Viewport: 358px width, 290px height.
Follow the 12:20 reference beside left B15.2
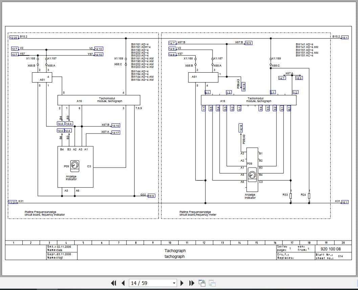pyautogui.click(x=14, y=38)
